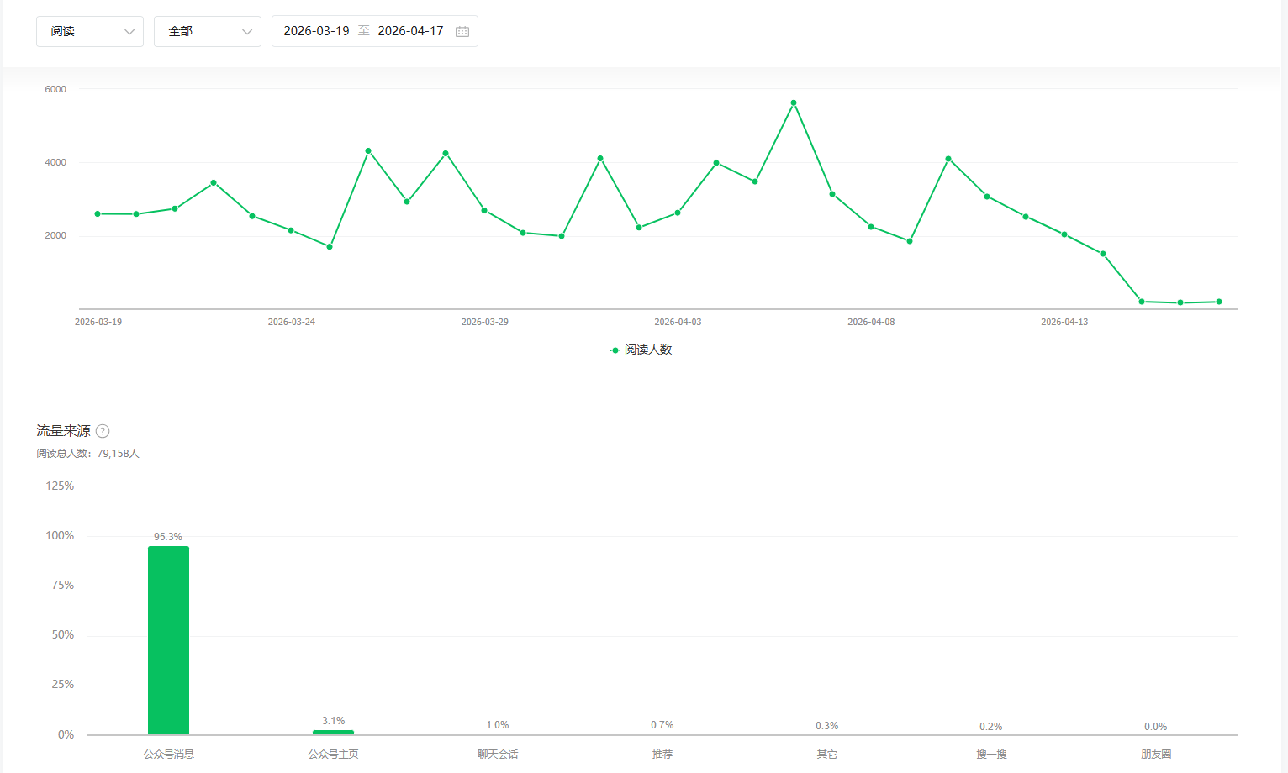Click the 公众号消息 95.3% bar

(x=168, y=640)
